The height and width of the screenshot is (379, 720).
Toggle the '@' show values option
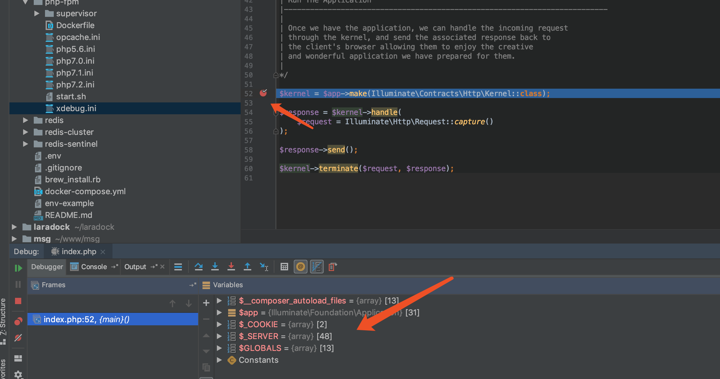[301, 267]
